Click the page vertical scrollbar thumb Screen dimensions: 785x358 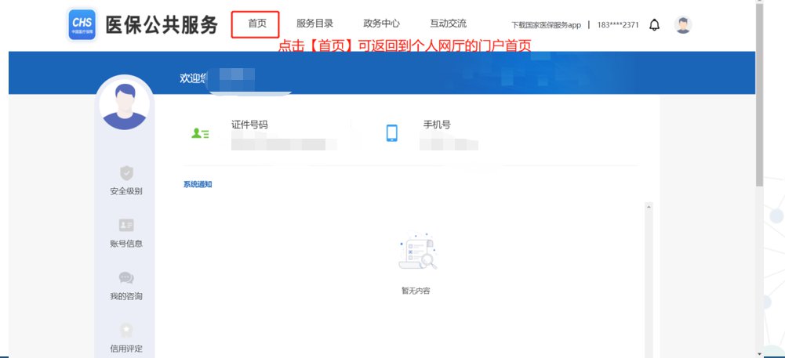pos(759,95)
